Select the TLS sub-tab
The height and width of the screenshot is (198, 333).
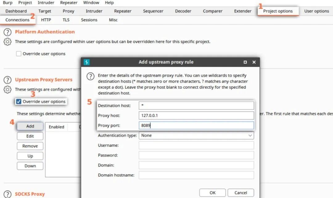[x=66, y=20]
